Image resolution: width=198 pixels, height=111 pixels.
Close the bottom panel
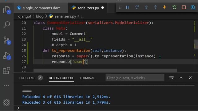(x=190, y=78)
